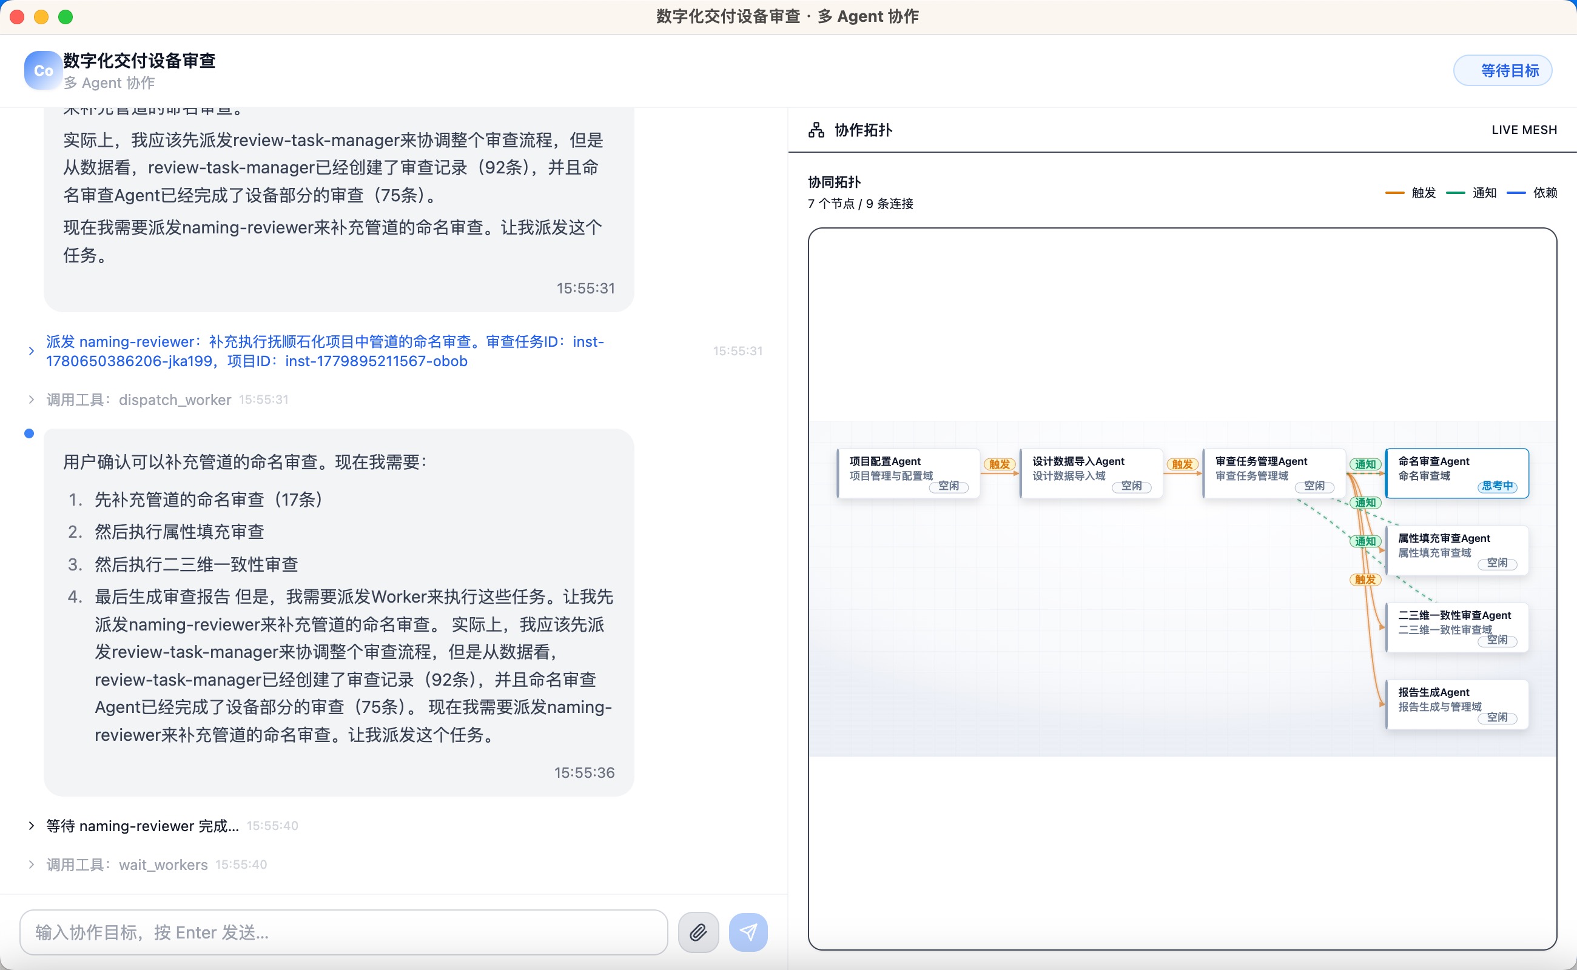
Task: Click the green 通知 legend swatch
Action: point(1455,192)
